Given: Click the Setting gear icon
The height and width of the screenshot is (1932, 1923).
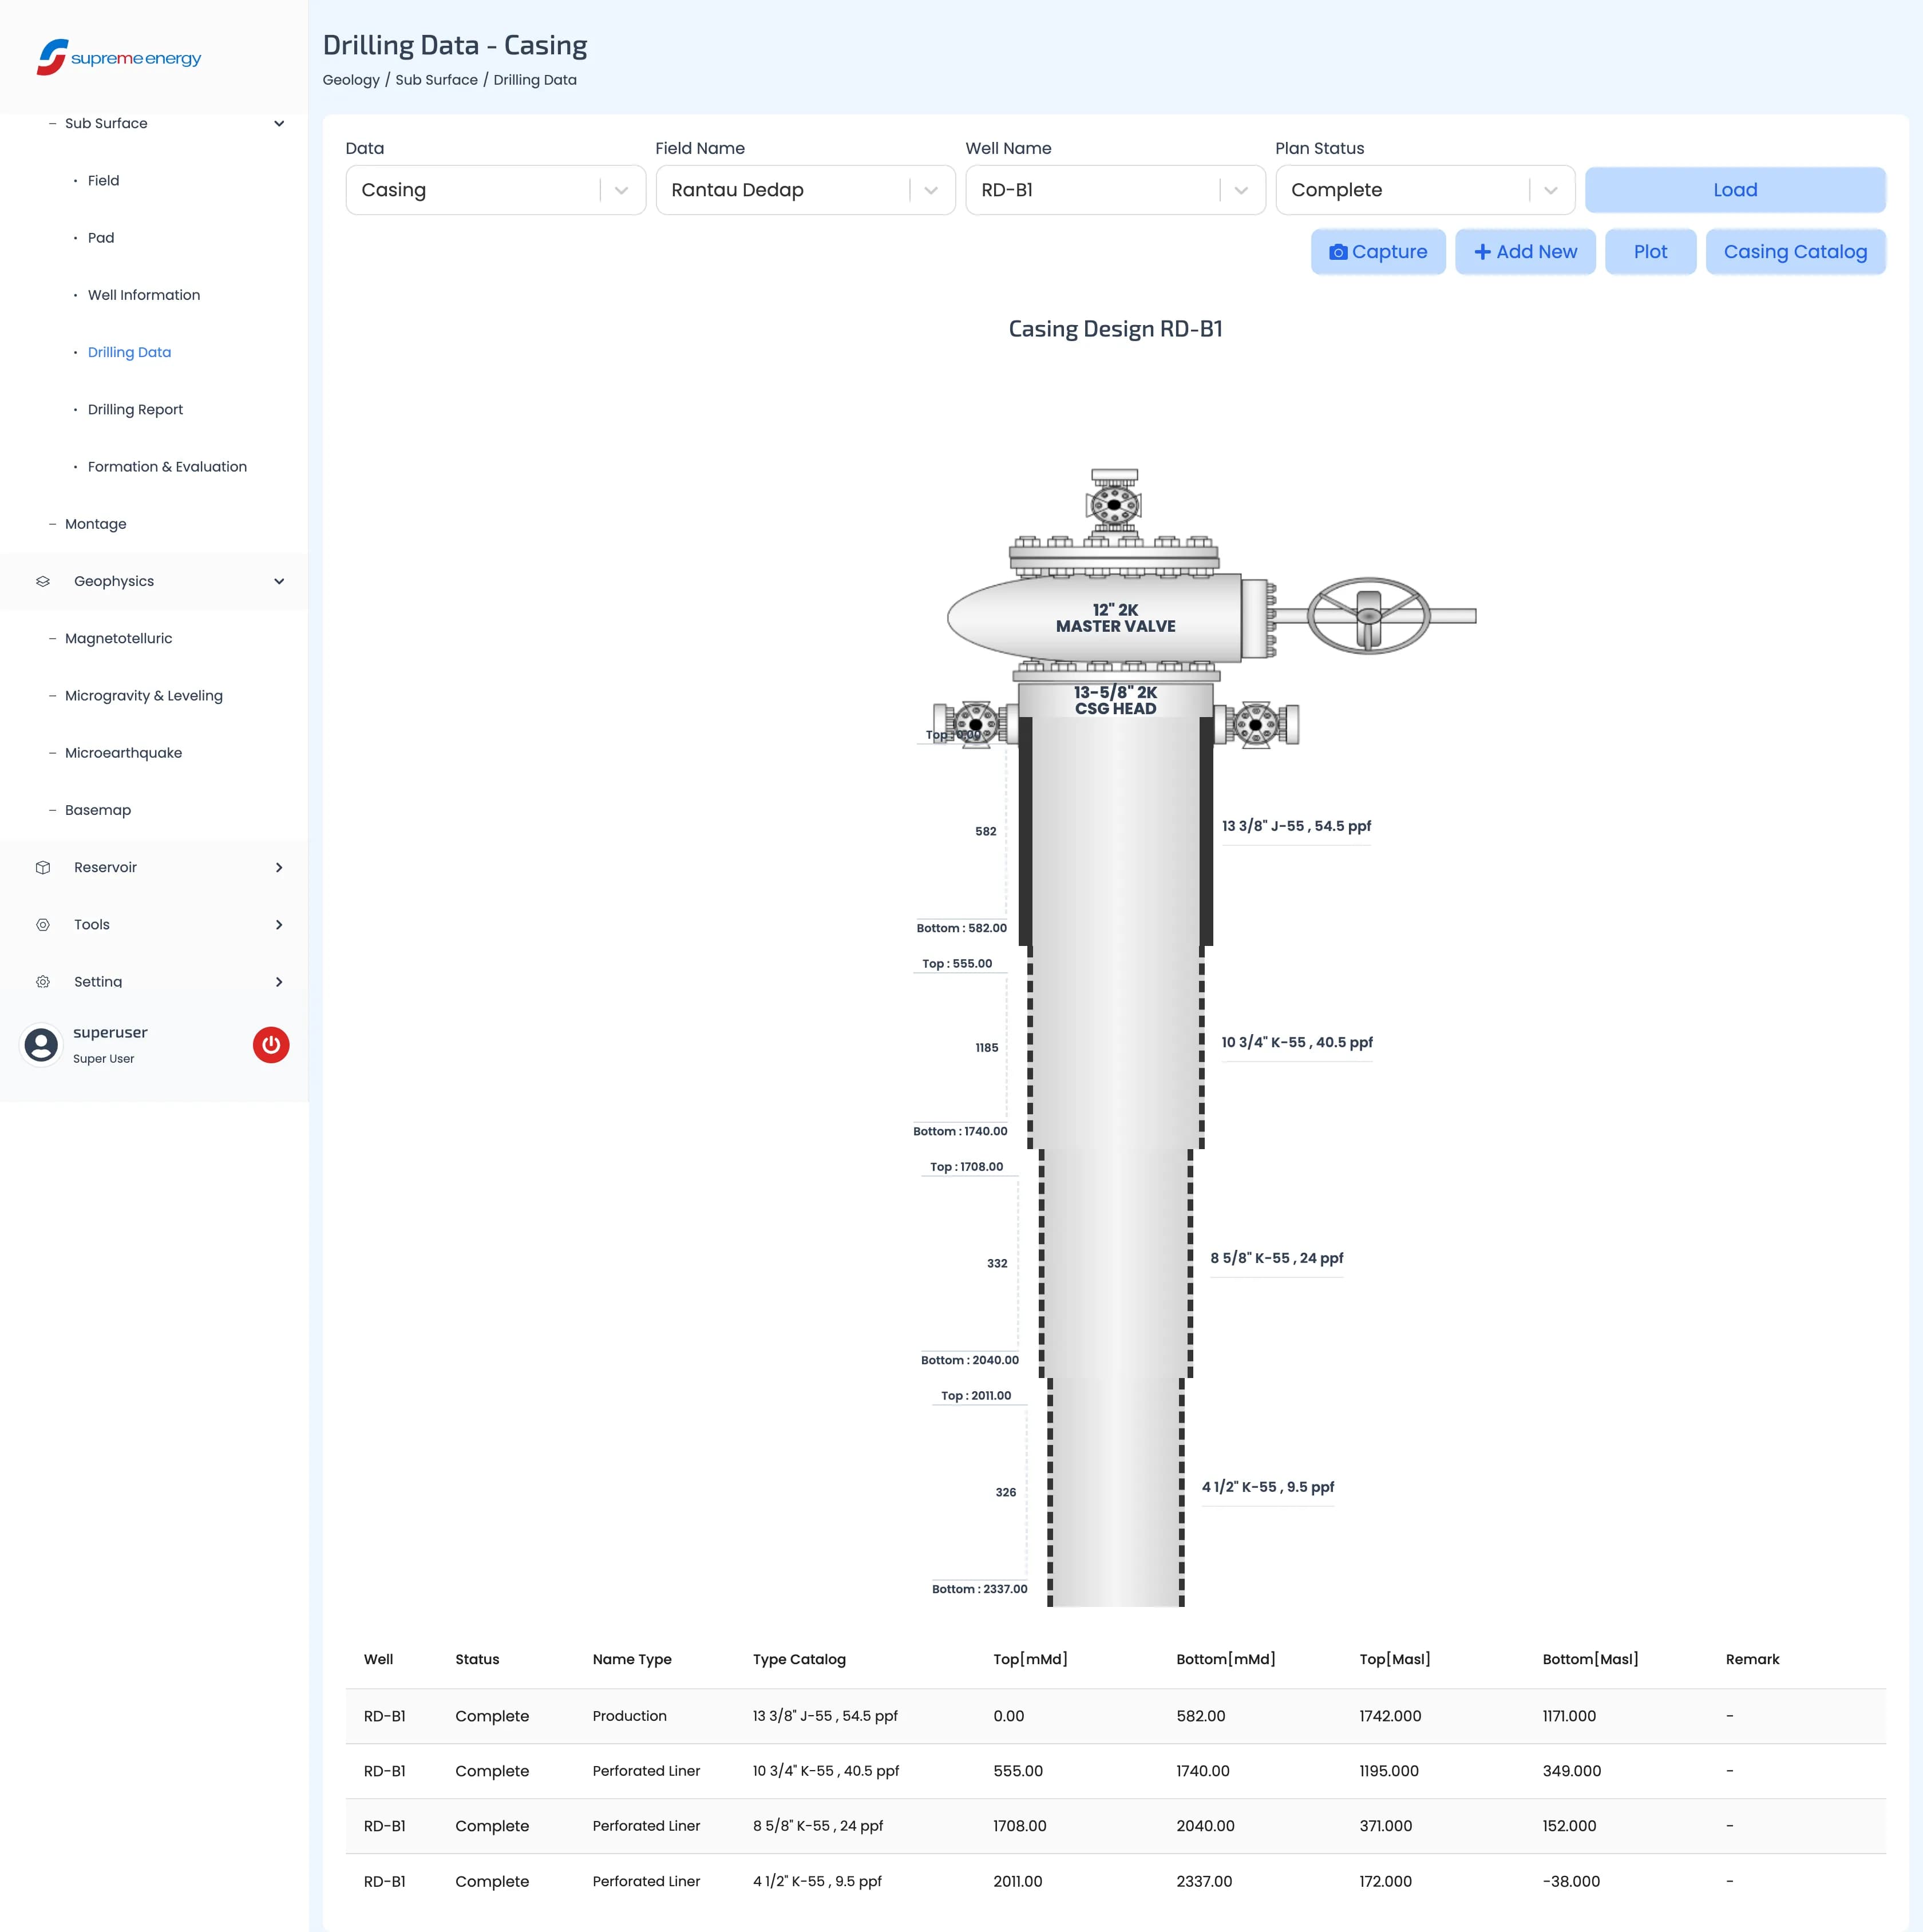Looking at the screenshot, I should (43, 982).
